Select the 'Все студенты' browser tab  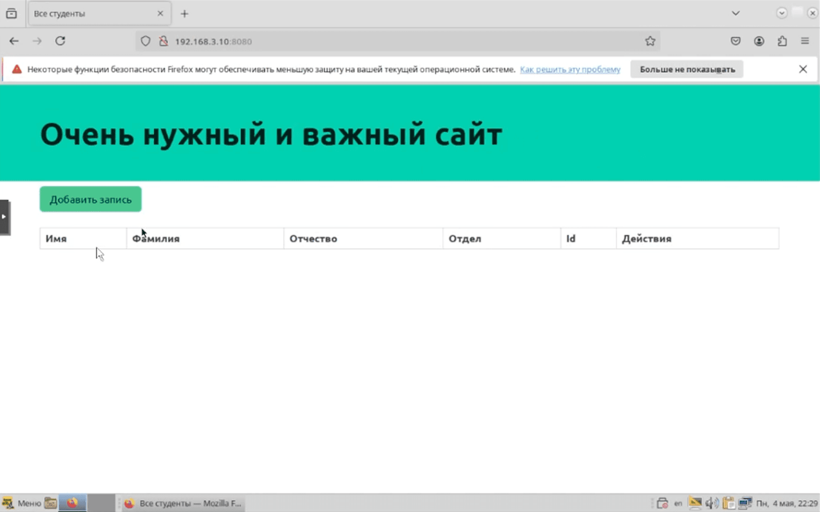[x=99, y=13]
